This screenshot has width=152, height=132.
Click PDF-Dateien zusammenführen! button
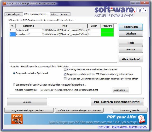117,102
